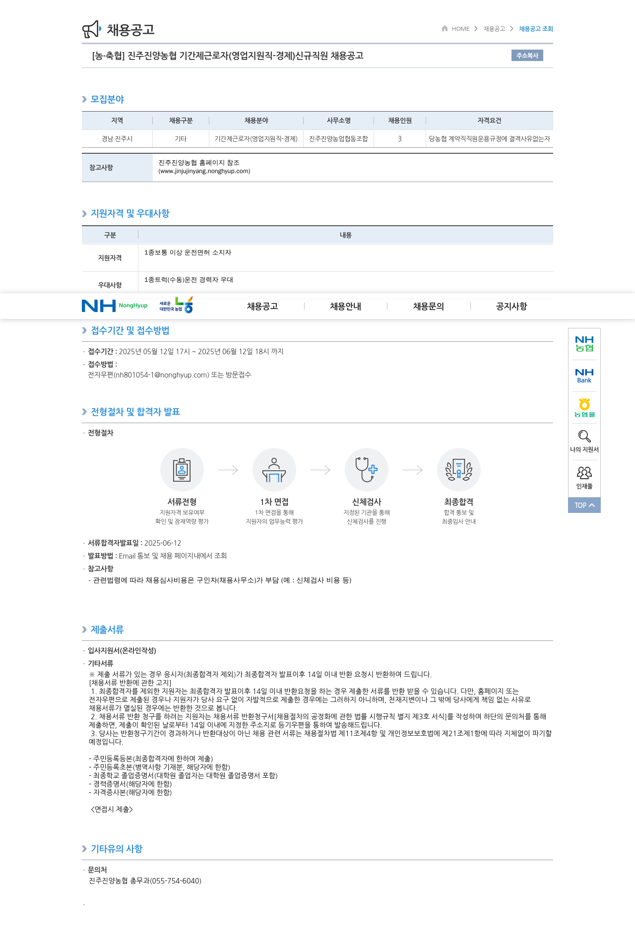Click the HOME house icon in breadcrumb

[x=444, y=28]
